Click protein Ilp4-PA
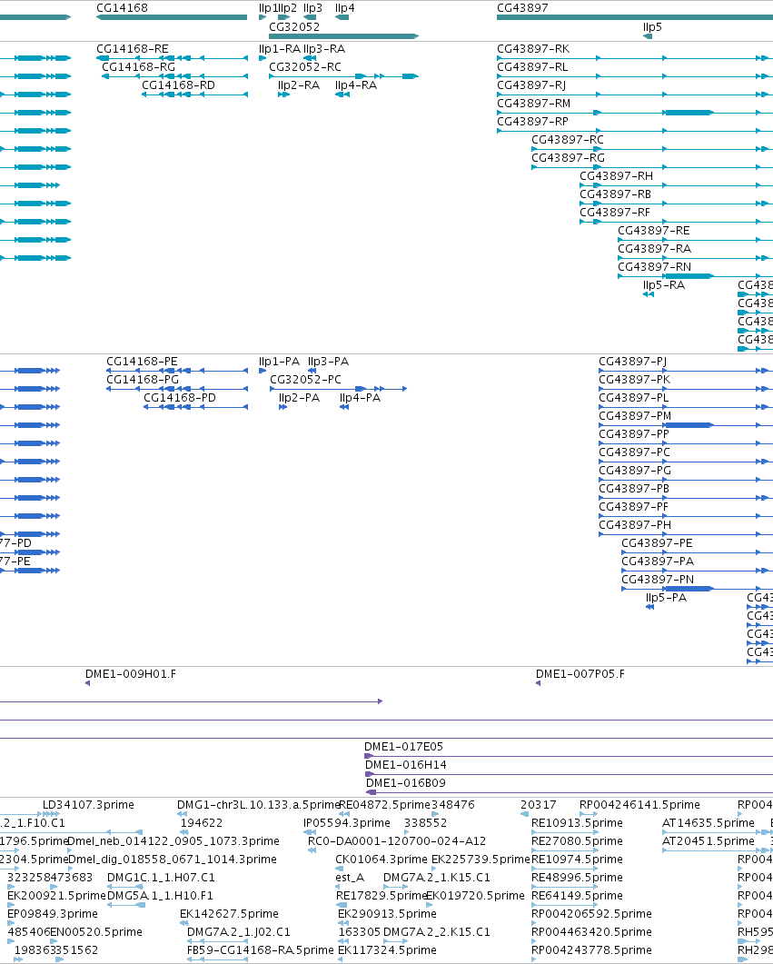Image resolution: width=773 pixels, height=964 pixels. pos(360,397)
